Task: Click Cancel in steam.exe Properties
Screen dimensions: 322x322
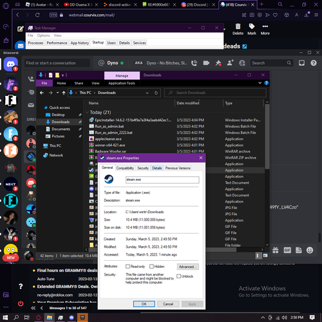Action: click(x=168, y=304)
